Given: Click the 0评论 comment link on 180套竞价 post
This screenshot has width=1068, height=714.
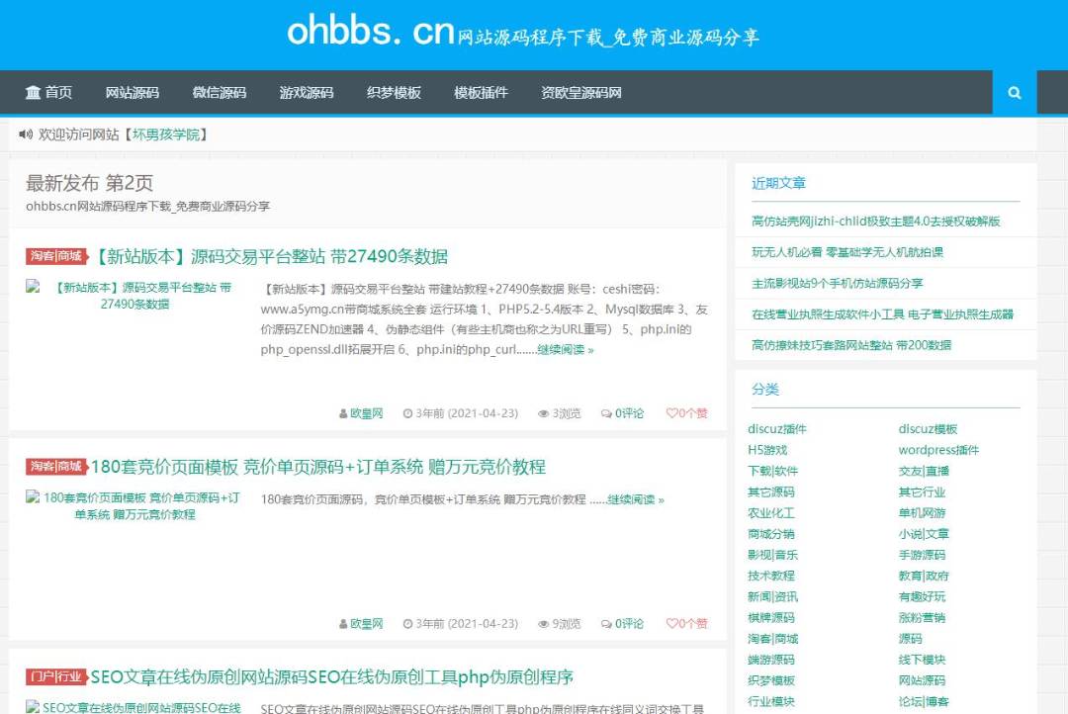Looking at the screenshot, I should pos(629,624).
